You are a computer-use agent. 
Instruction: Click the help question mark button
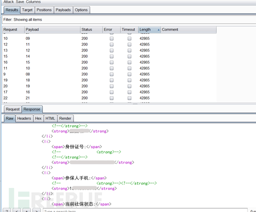(x=7, y=210)
